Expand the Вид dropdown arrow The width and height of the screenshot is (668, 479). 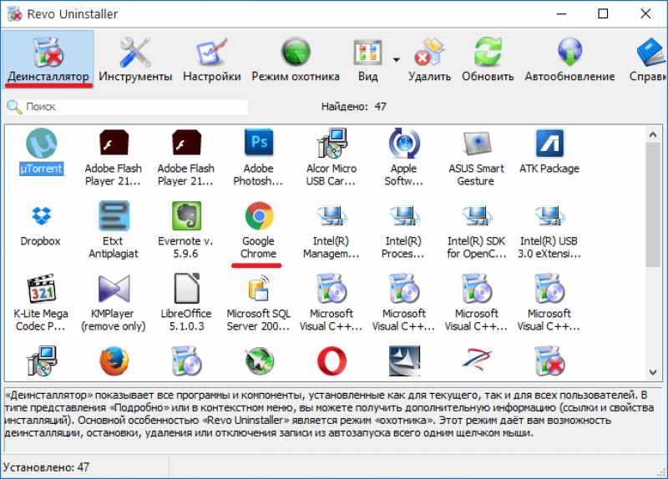(396, 59)
